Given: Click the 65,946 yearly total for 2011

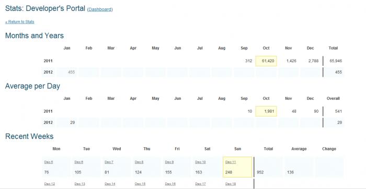Looking at the screenshot, I should (x=335, y=61).
